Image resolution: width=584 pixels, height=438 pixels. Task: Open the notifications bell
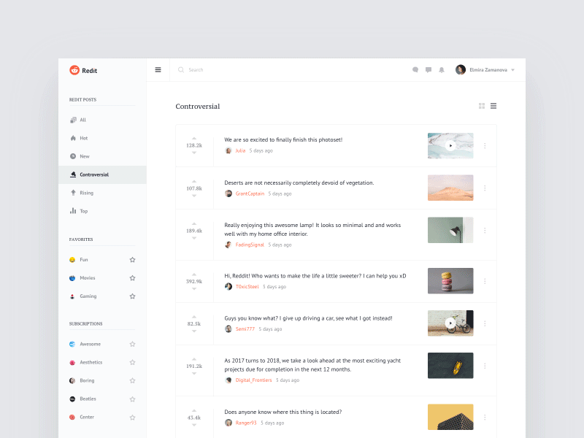tap(441, 69)
